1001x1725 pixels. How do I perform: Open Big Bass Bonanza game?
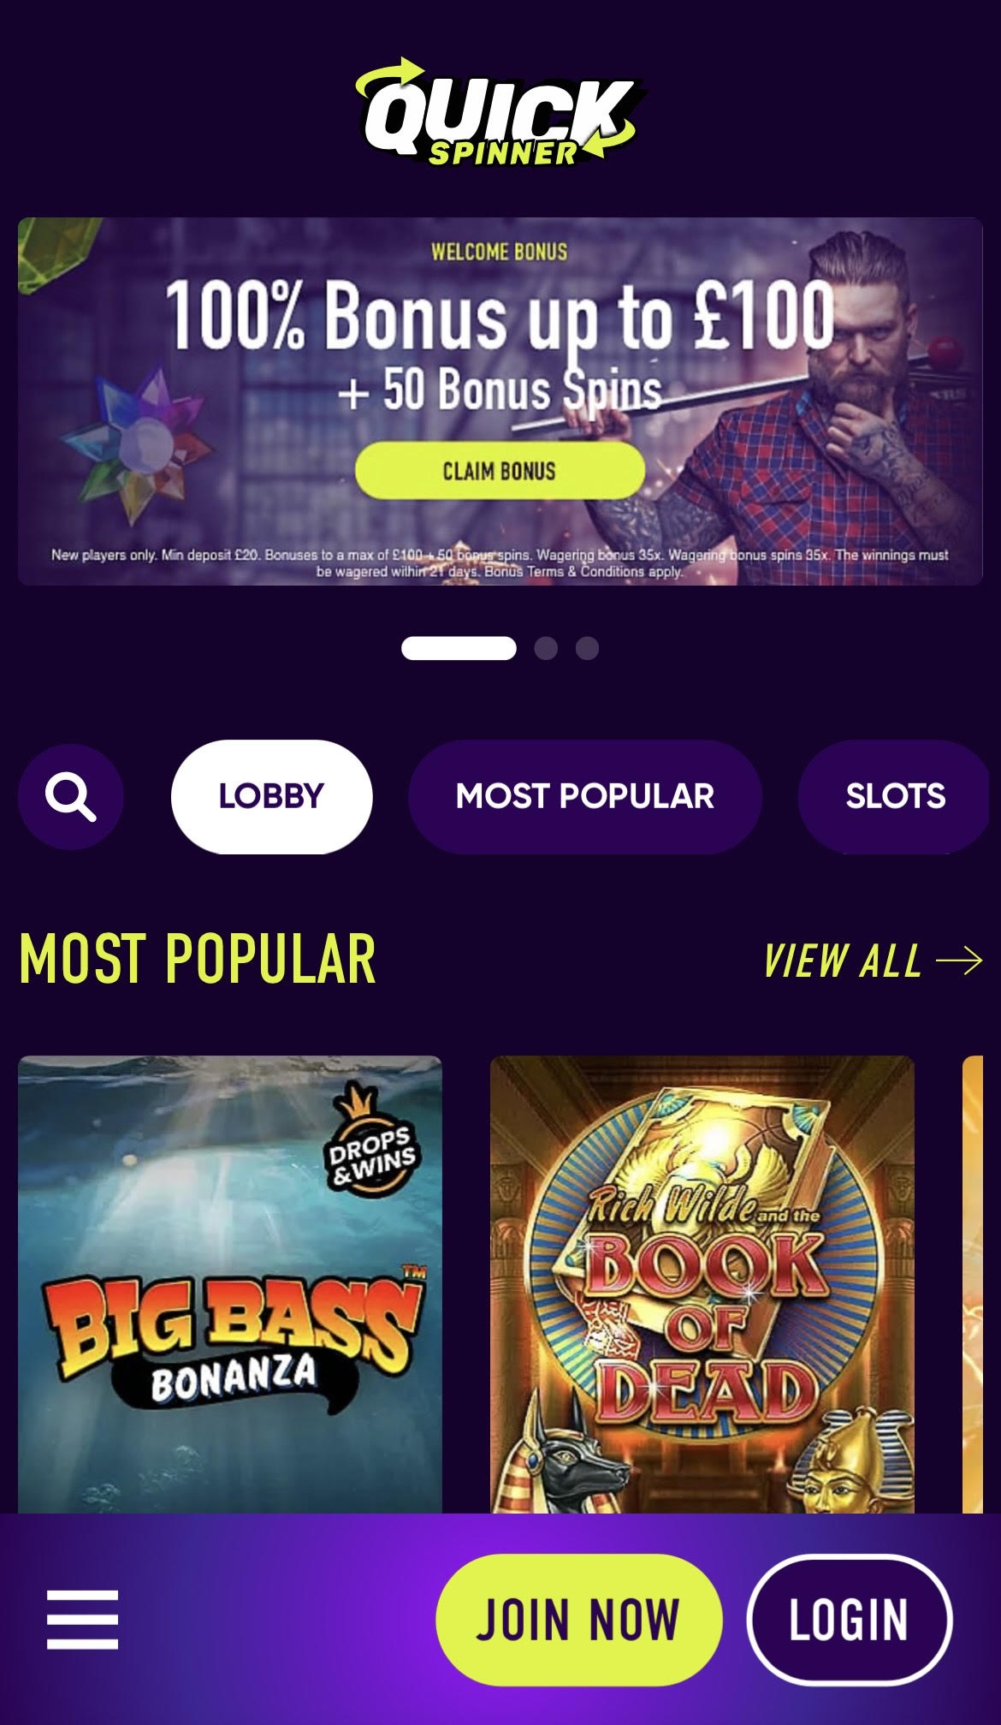230,1284
